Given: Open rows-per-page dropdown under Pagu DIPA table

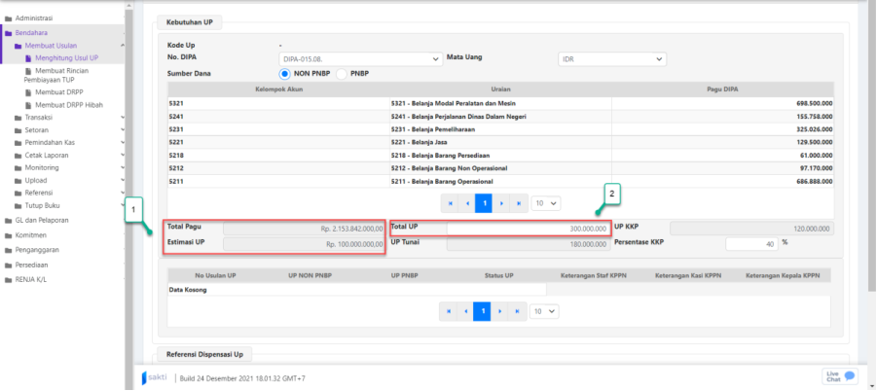Looking at the screenshot, I should tap(546, 202).
